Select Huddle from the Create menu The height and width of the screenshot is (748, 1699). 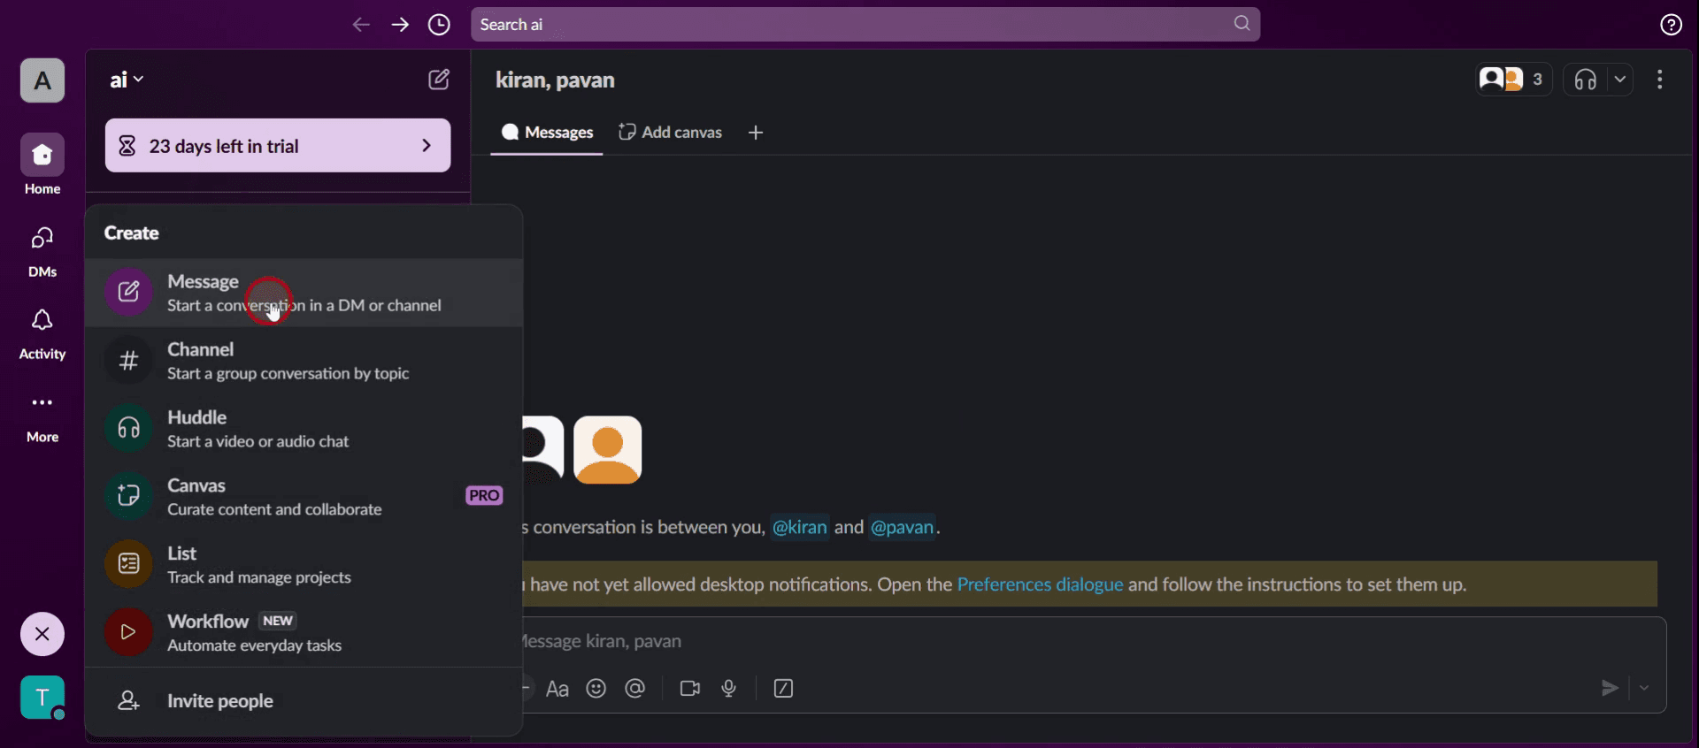[x=304, y=429]
